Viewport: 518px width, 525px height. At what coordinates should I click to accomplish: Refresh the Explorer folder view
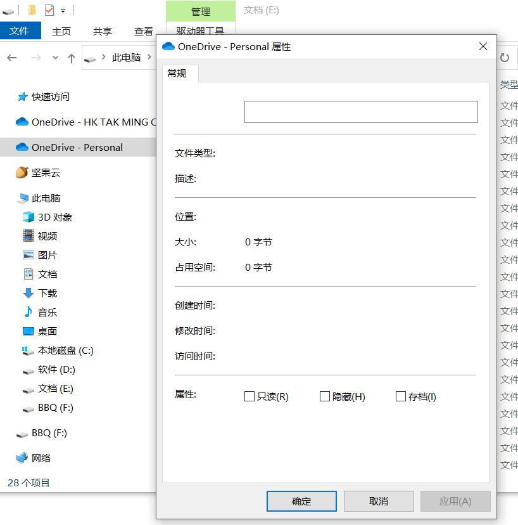click(x=505, y=58)
